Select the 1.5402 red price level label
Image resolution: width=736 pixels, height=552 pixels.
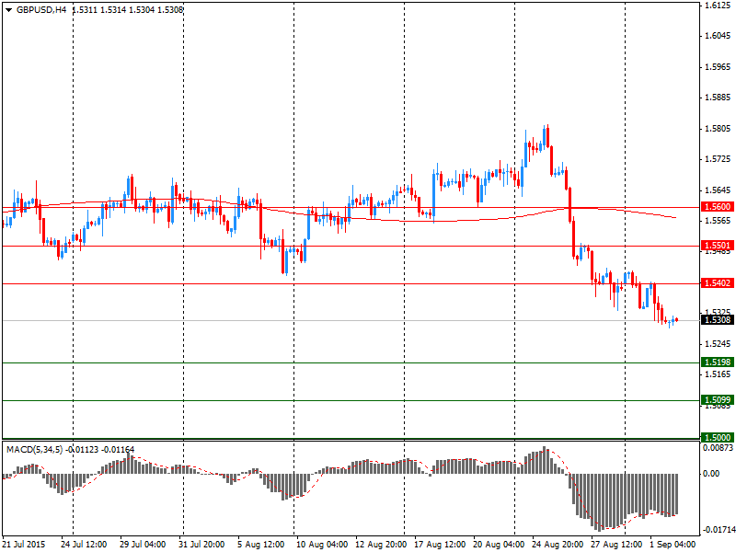(718, 283)
